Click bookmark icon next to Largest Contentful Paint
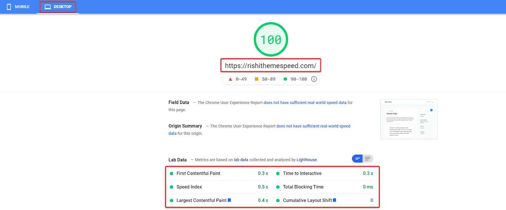 pyautogui.click(x=229, y=200)
